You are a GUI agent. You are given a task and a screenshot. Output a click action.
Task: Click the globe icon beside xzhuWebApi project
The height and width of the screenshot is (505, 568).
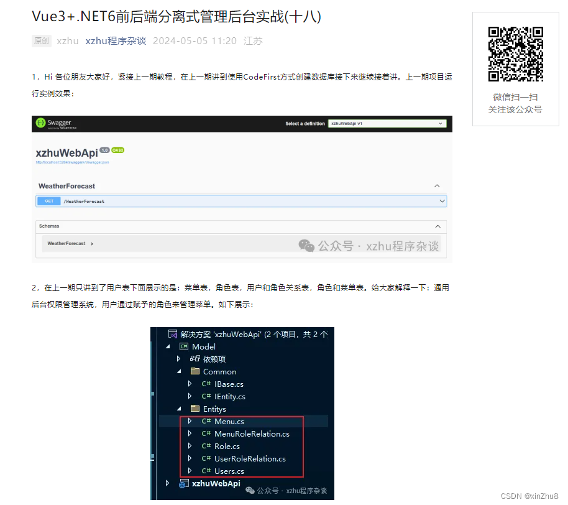click(x=184, y=483)
